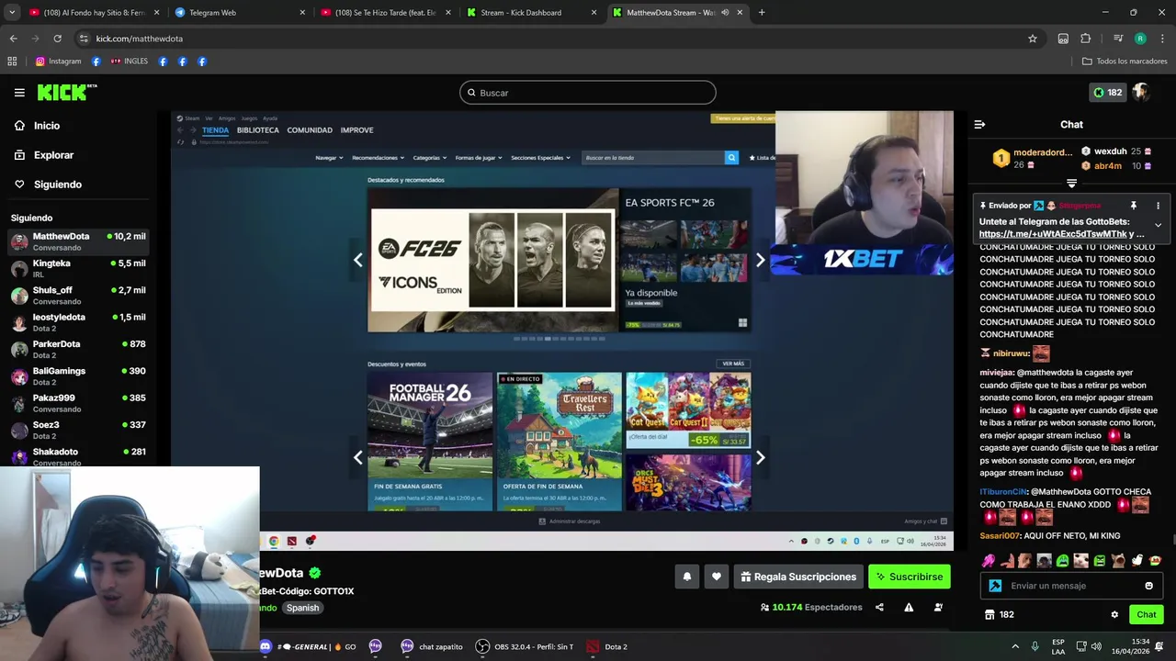
Task: Select the Soez3 channel
Action: (x=78, y=430)
